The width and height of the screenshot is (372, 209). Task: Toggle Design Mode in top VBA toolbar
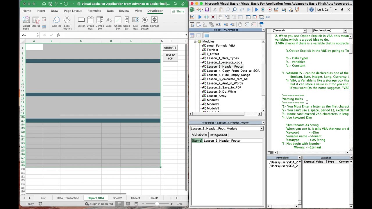click(x=276, y=10)
